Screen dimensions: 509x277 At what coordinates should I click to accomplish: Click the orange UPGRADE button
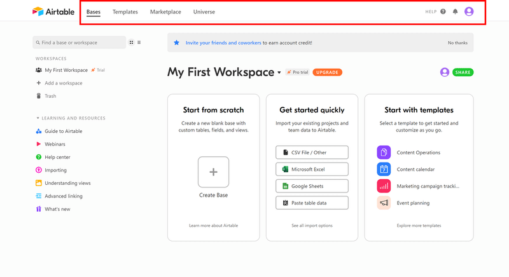(327, 72)
